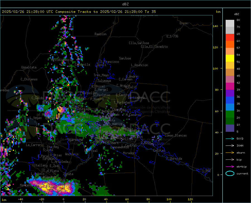Click the yellow 54 dBZ color swatch
Viewport: 251px width, 203px height.
(230, 58)
